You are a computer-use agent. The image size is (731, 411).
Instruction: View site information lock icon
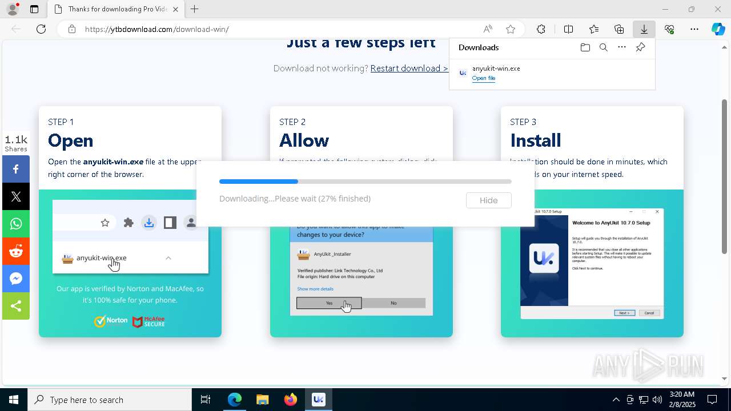click(x=72, y=29)
